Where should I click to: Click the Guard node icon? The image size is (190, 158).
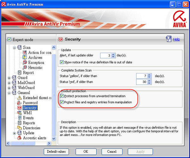(14, 78)
